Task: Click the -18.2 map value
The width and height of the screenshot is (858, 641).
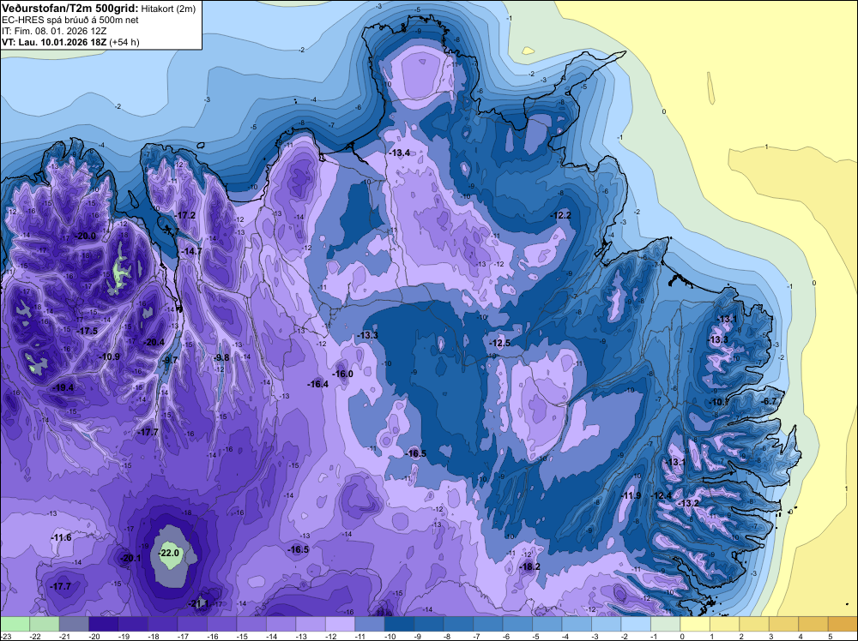Action: pyautogui.click(x=529, y=566)
